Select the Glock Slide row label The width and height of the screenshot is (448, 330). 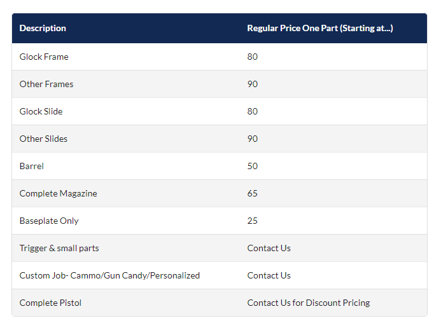tap(41, 111)
